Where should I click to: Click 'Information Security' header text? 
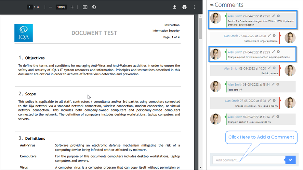click(x=166, y=31)
